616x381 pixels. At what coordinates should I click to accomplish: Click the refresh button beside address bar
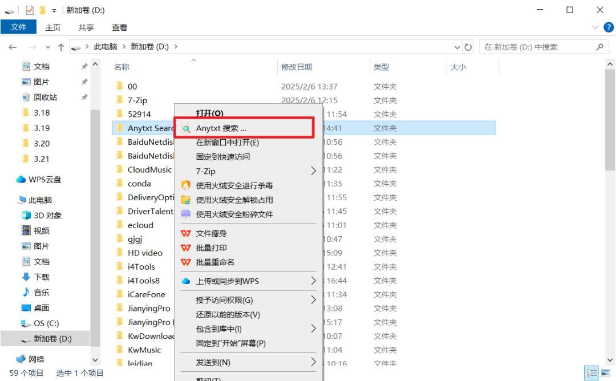(469, 47)
